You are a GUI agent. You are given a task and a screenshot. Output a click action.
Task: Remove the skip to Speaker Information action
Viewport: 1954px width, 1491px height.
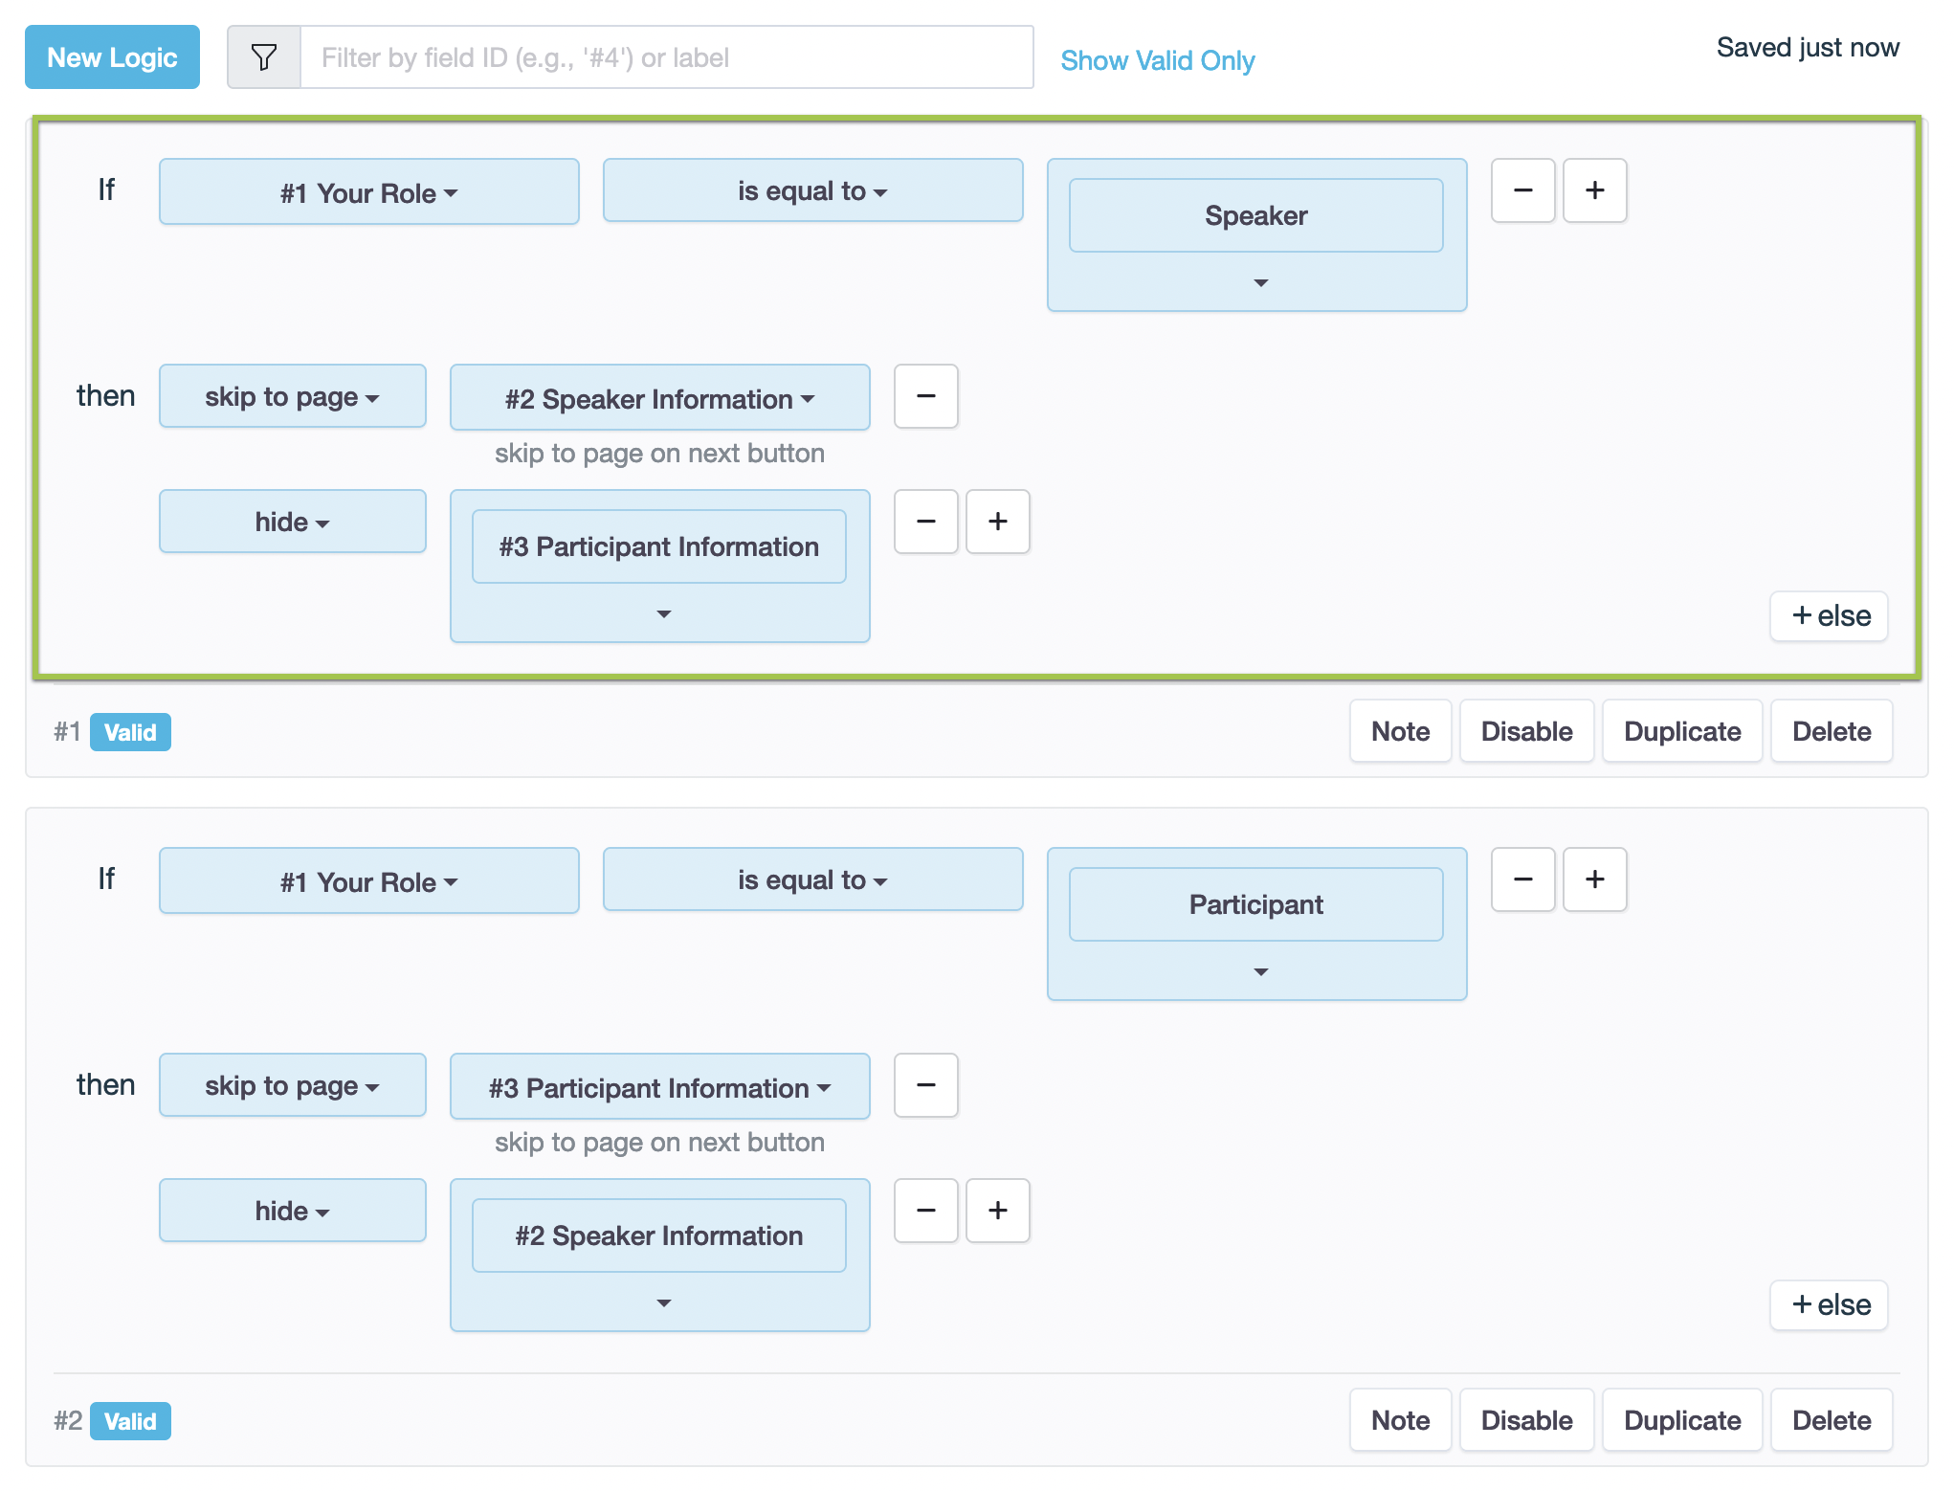[x=925, y=396]
